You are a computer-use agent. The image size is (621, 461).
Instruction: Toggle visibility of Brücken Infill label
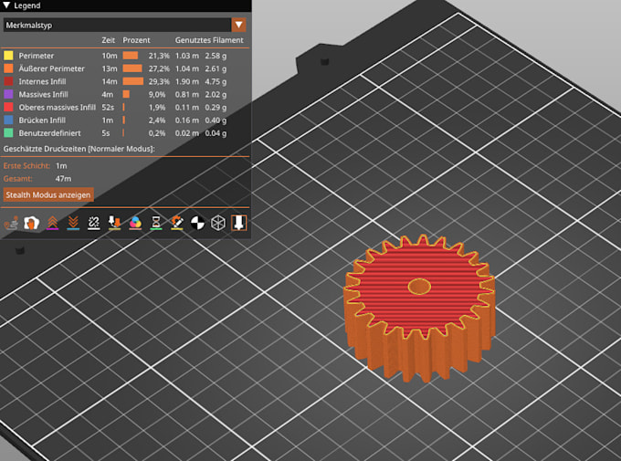pyautogui.click(x=42, y=120)
